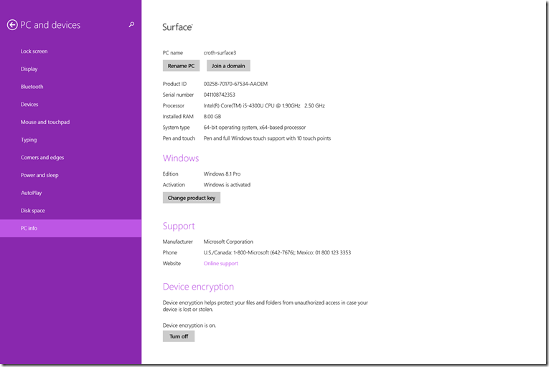This screenshot has width=549, height=367.
Task: Click the serial number 041108742353
Action: click(219, 95)
